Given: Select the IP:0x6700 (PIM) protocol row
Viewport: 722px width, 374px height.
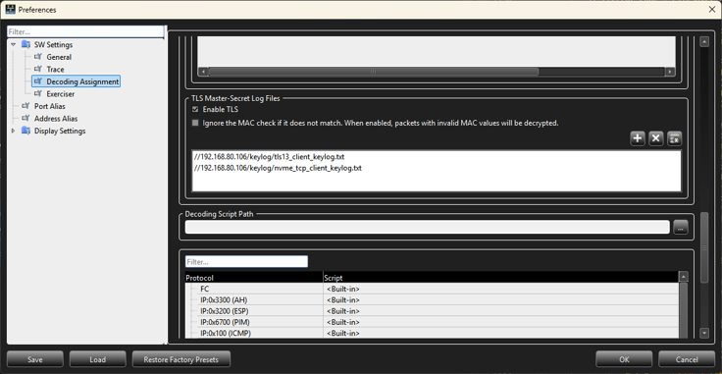Looking at the screenshot, I should (x=432, y=322).
